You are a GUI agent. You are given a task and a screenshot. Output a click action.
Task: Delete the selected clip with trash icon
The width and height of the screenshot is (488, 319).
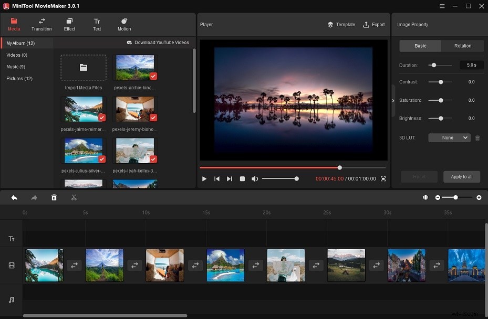[54, 197]
